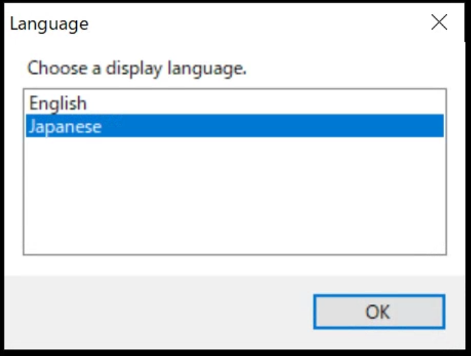Pick the second list item, Japanese
The width and height of the screenshot is (471, 356).
tap(65, 126)
